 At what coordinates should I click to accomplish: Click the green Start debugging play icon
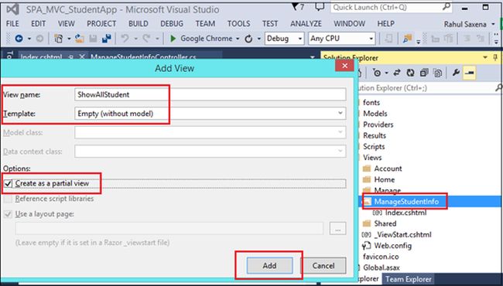coord(173,39)
